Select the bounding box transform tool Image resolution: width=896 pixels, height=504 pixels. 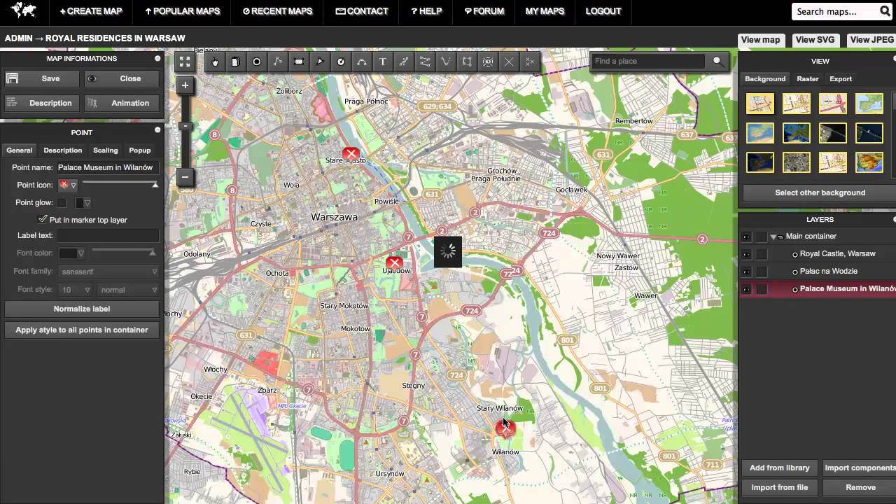pos(467,62)
